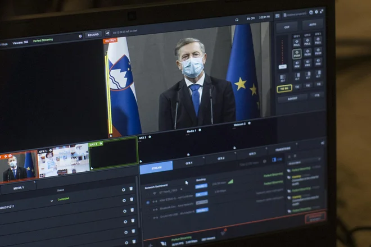Click the stream settings gear icon under the GFX 3 tab

(265, 161)
